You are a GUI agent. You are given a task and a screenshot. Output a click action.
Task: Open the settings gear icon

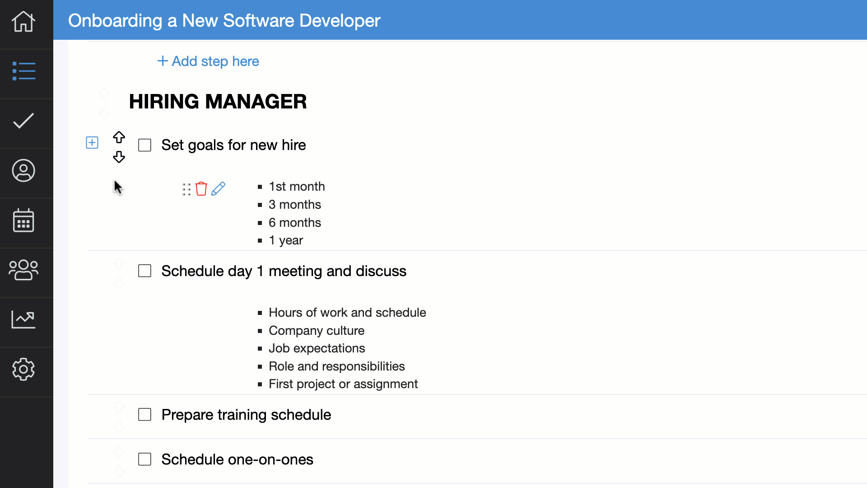point(23,370)
